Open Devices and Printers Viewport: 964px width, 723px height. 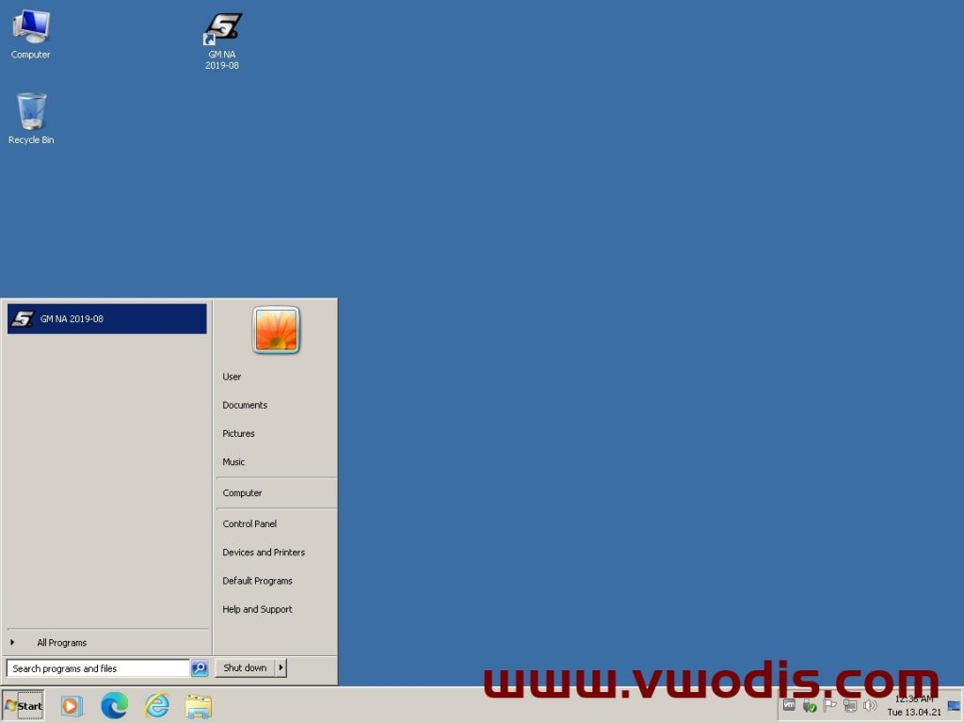pos(264,552)
